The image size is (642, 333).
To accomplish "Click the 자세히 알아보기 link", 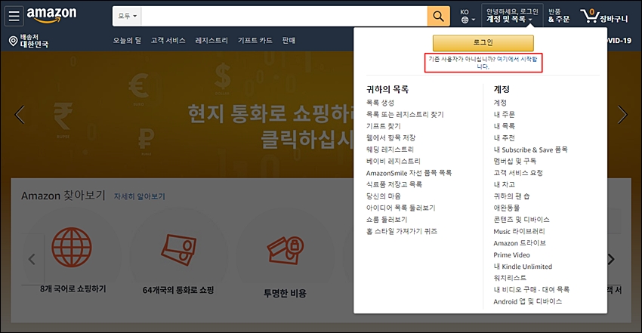I will (x=139, y=196).
